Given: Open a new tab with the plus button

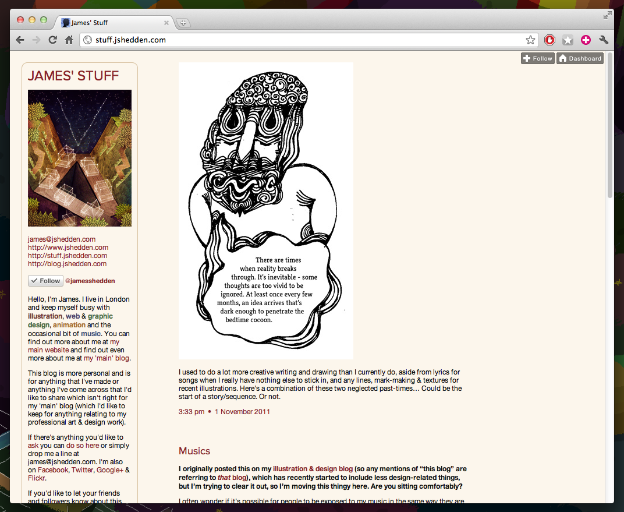Looking at the screenshot, I should click(x=183, y=23).
